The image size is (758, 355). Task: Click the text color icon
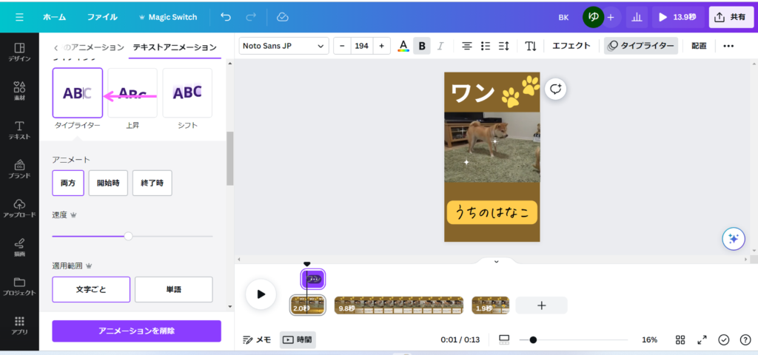point(403,46)
